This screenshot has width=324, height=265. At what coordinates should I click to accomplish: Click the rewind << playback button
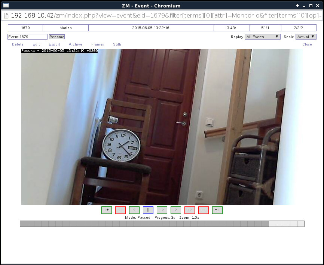(120, 210)
